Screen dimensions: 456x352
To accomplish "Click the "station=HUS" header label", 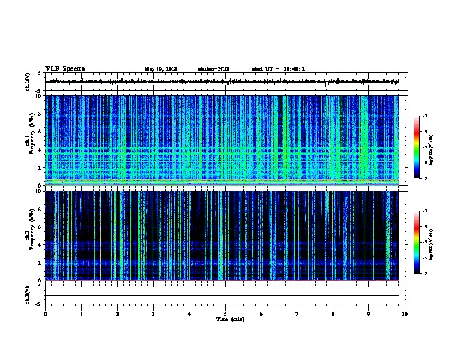I will [x=214, y=69].
